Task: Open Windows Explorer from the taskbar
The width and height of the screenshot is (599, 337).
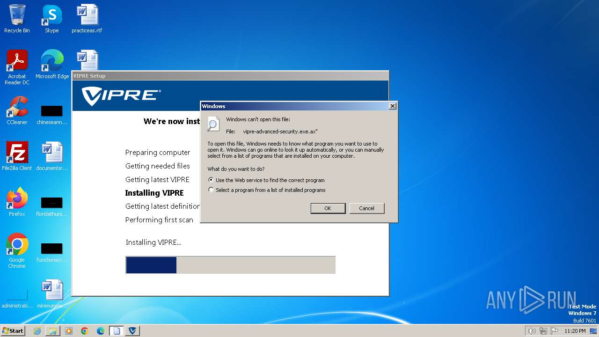Action: (x=53, y=331)
